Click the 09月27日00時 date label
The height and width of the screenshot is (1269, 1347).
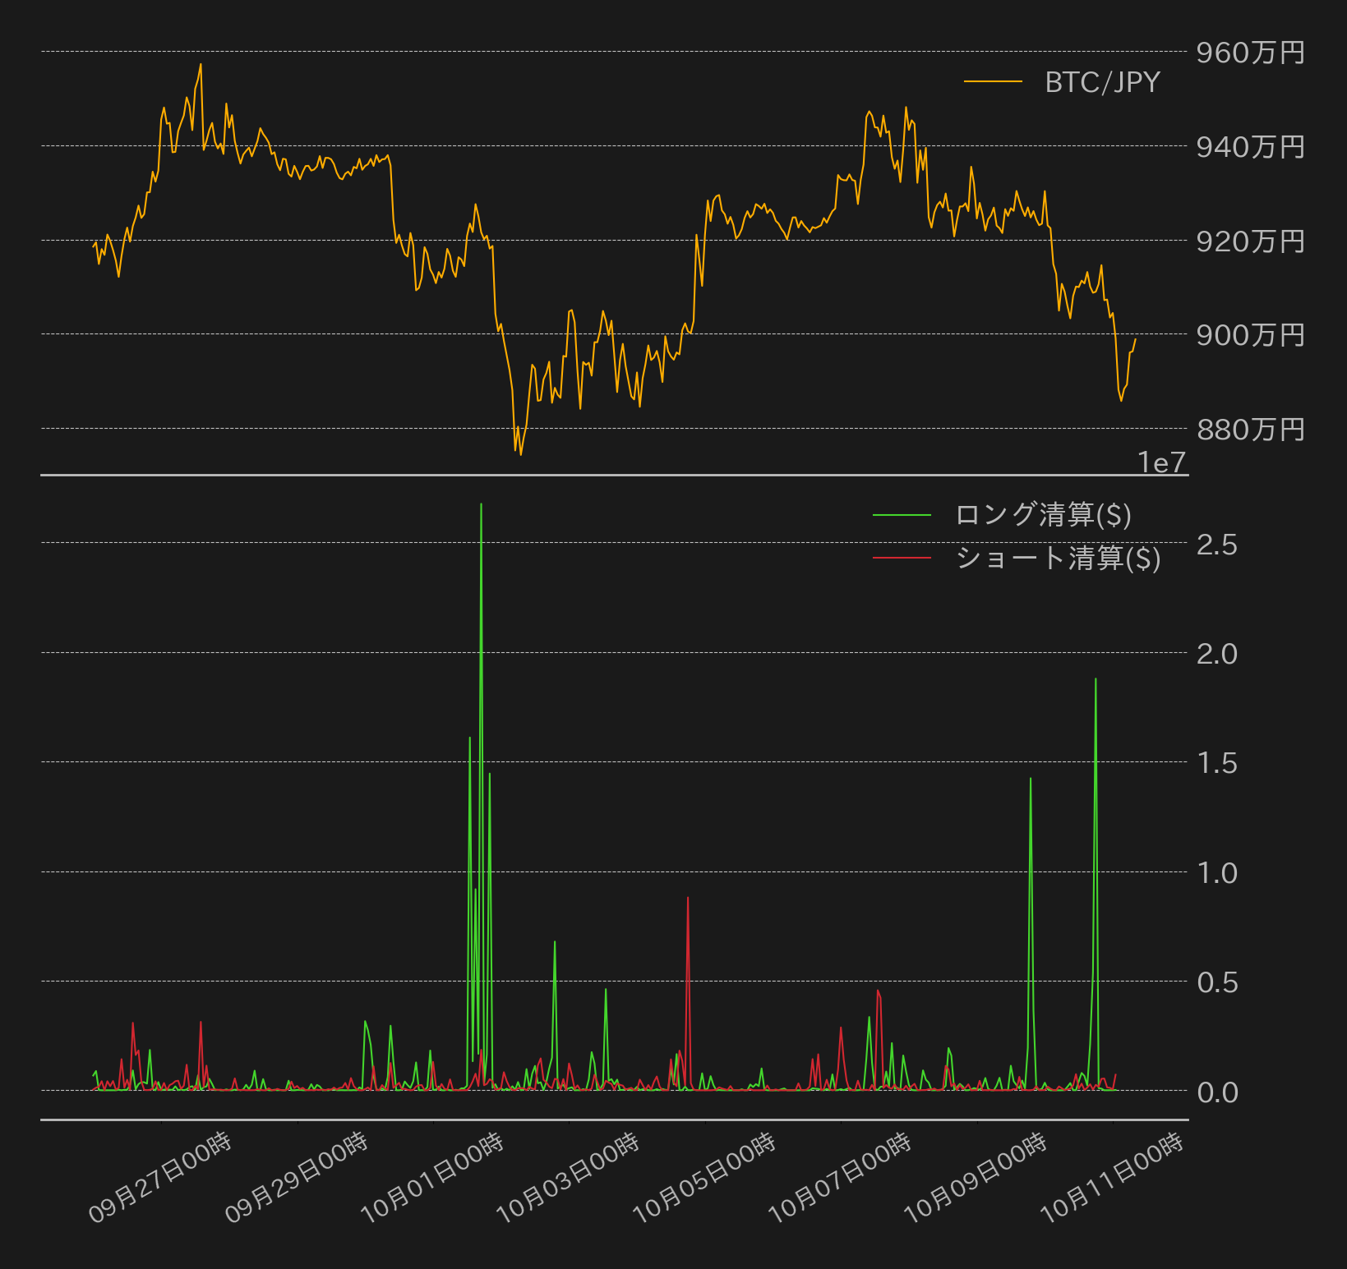click(160, 1178)
